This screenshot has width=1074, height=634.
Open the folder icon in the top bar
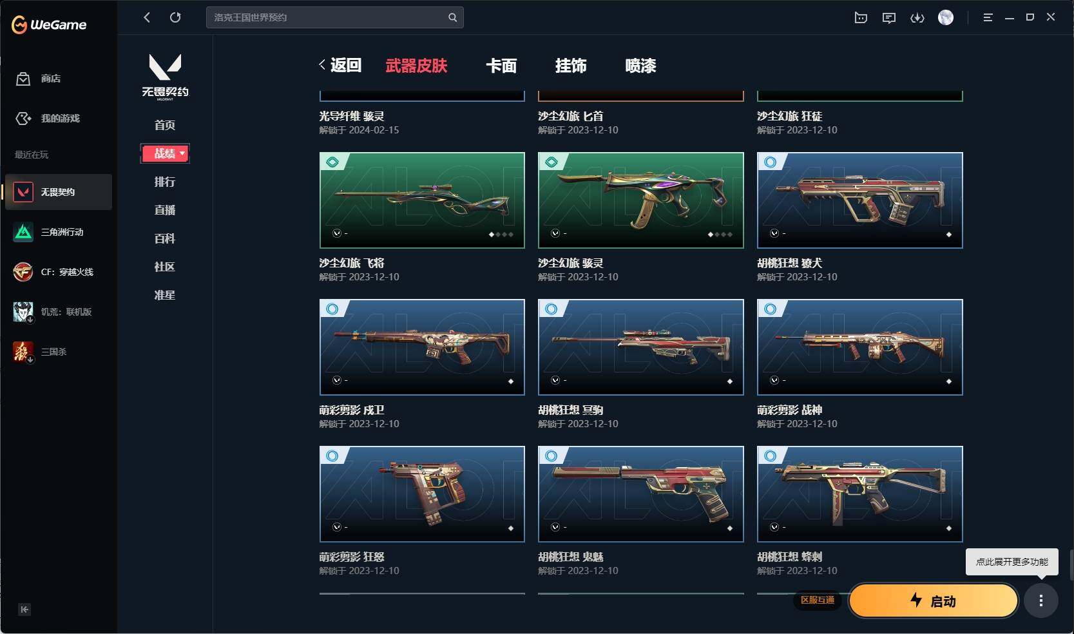861,18
